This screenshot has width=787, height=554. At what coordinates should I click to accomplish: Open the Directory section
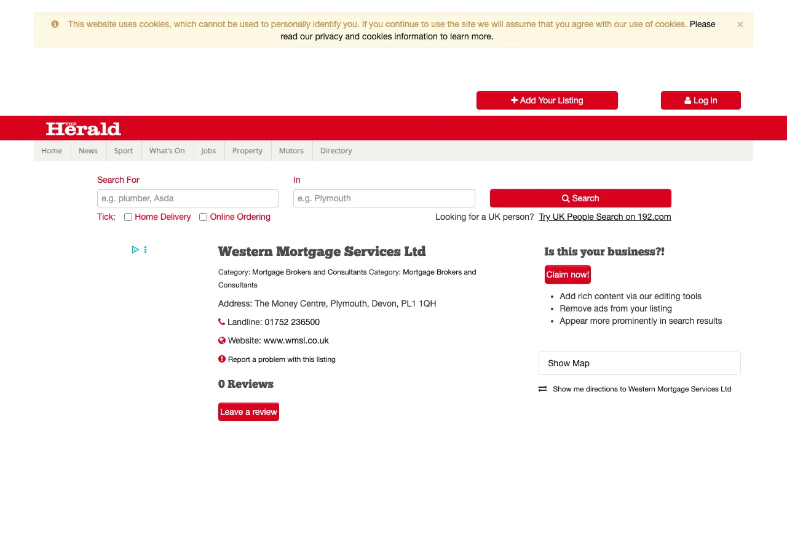(336, 151)
